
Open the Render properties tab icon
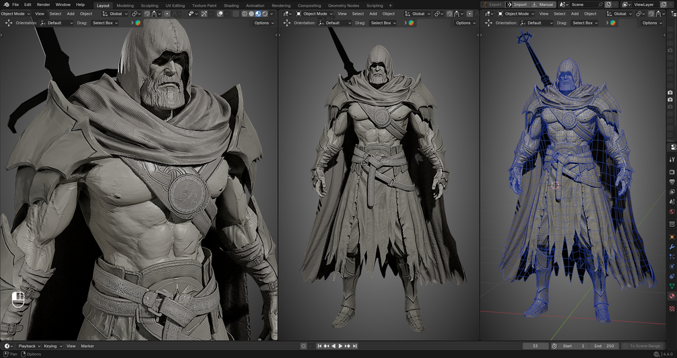click(x=672, y=172)
